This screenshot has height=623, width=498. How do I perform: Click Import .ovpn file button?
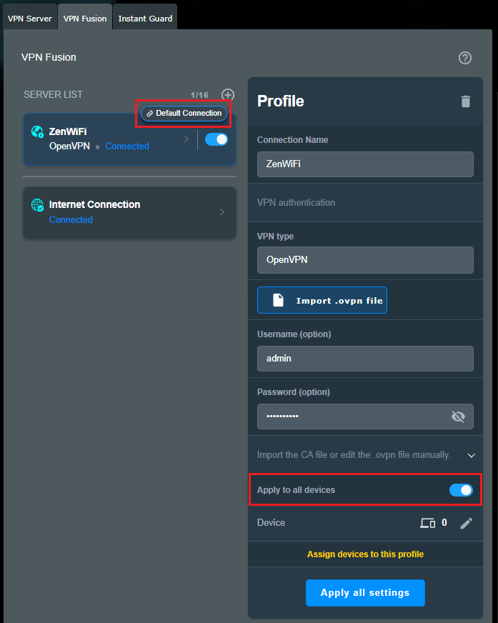click(x=322, y=300)
